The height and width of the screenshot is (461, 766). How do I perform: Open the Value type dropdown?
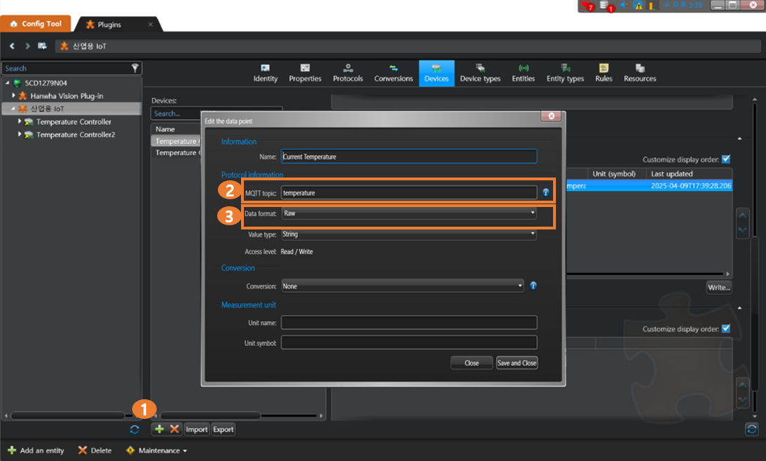409,234
